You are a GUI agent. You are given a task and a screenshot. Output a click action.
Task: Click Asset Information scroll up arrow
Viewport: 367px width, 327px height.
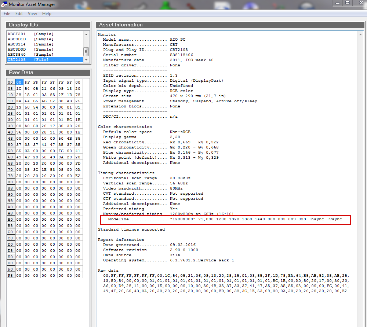pos(361,34)
